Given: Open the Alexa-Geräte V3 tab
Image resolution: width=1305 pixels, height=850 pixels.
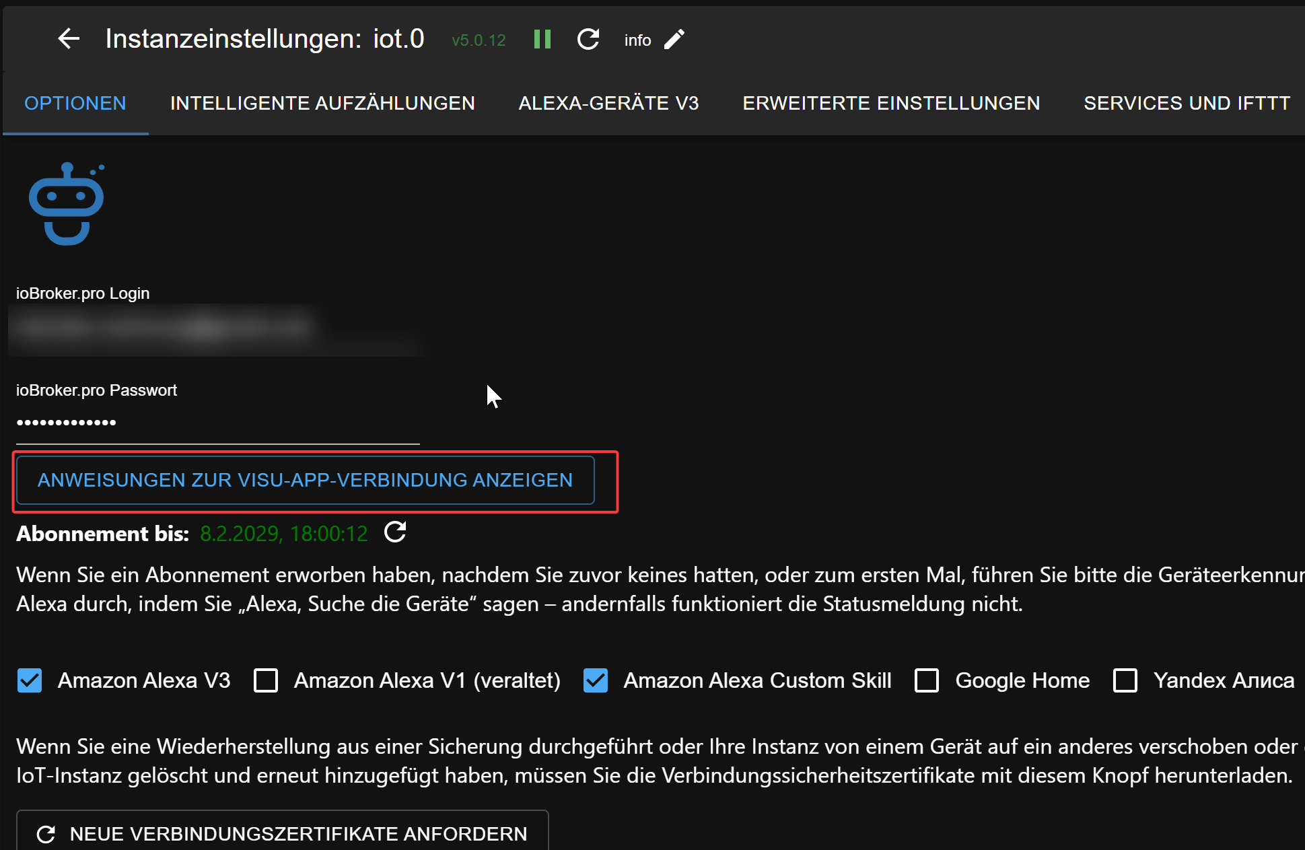Looking at the screenshot, I should tap(608, 103).
